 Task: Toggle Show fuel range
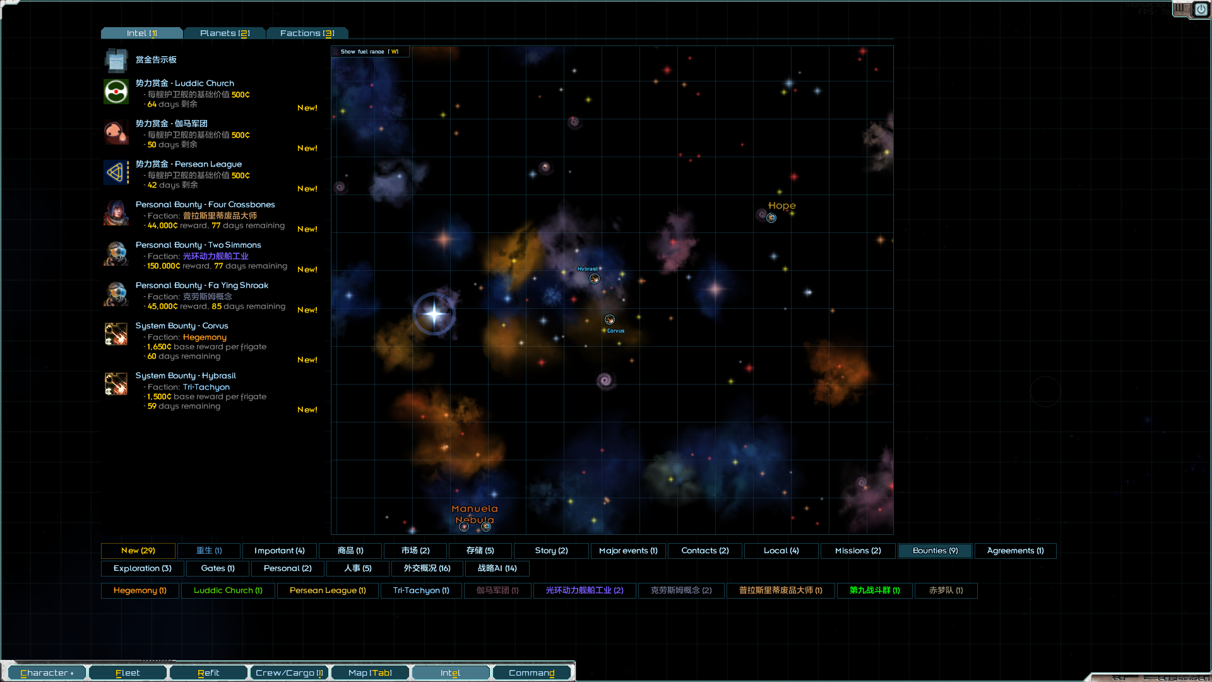tap(370, 52)
